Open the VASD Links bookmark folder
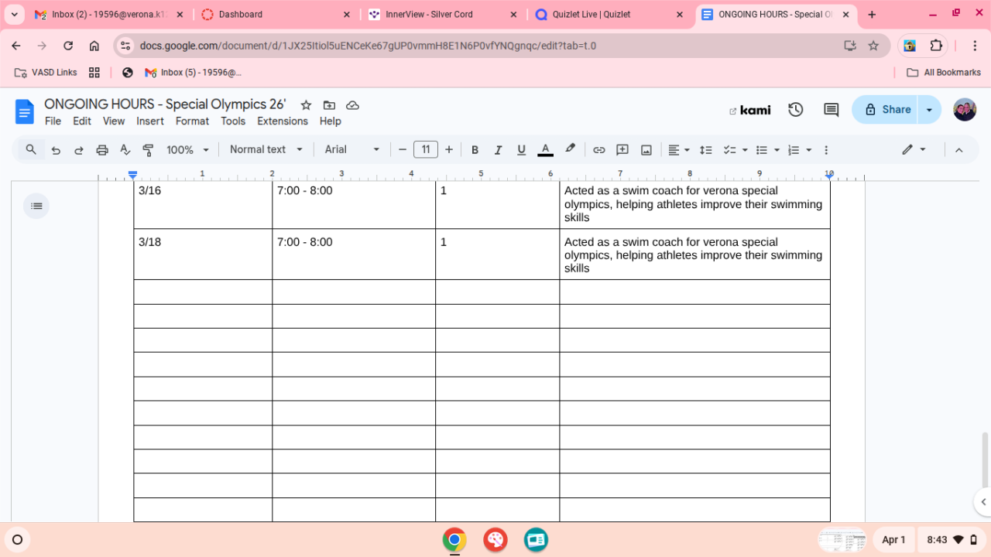 (x=46, y=73)
